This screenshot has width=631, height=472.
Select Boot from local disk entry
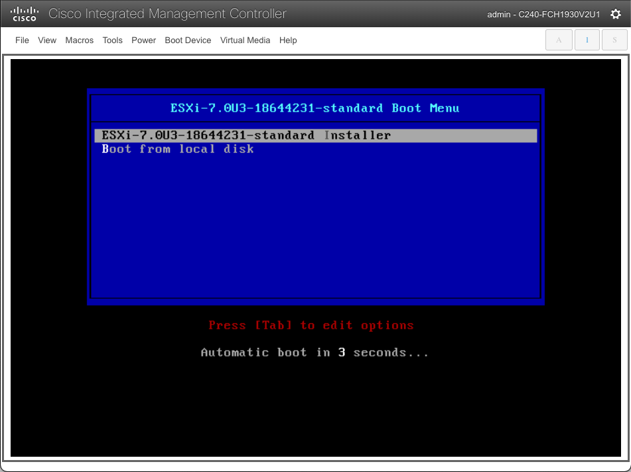pos(177,149)
